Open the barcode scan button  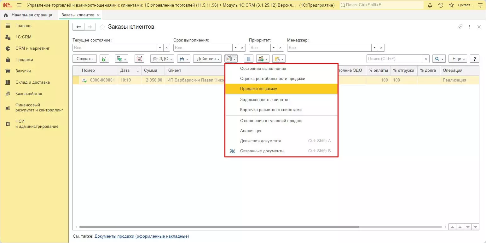pos(139,59)
